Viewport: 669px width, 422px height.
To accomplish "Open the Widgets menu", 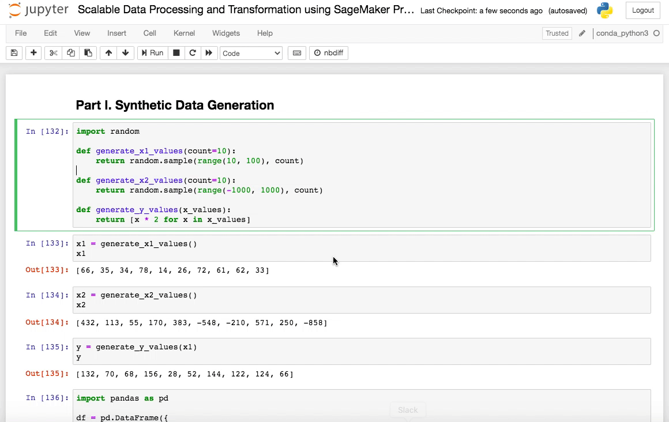I will (x=225, y=33).
